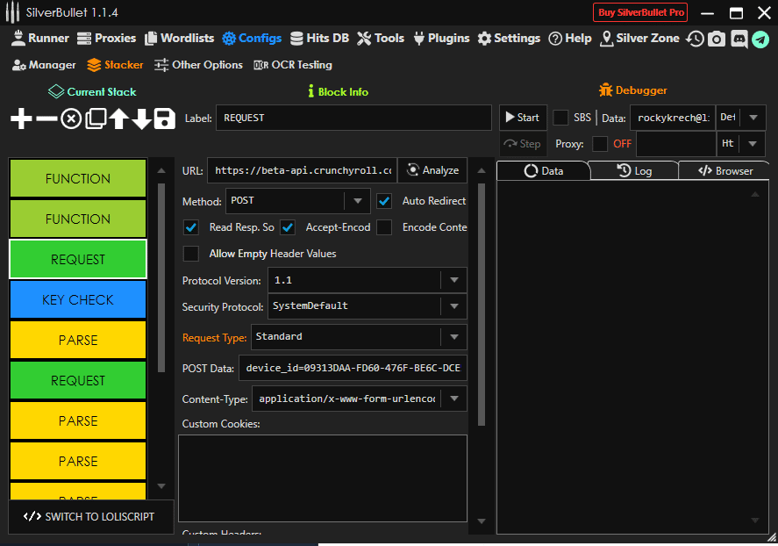
Task: Select the second REQUEST block
Action: coord(78,380)
